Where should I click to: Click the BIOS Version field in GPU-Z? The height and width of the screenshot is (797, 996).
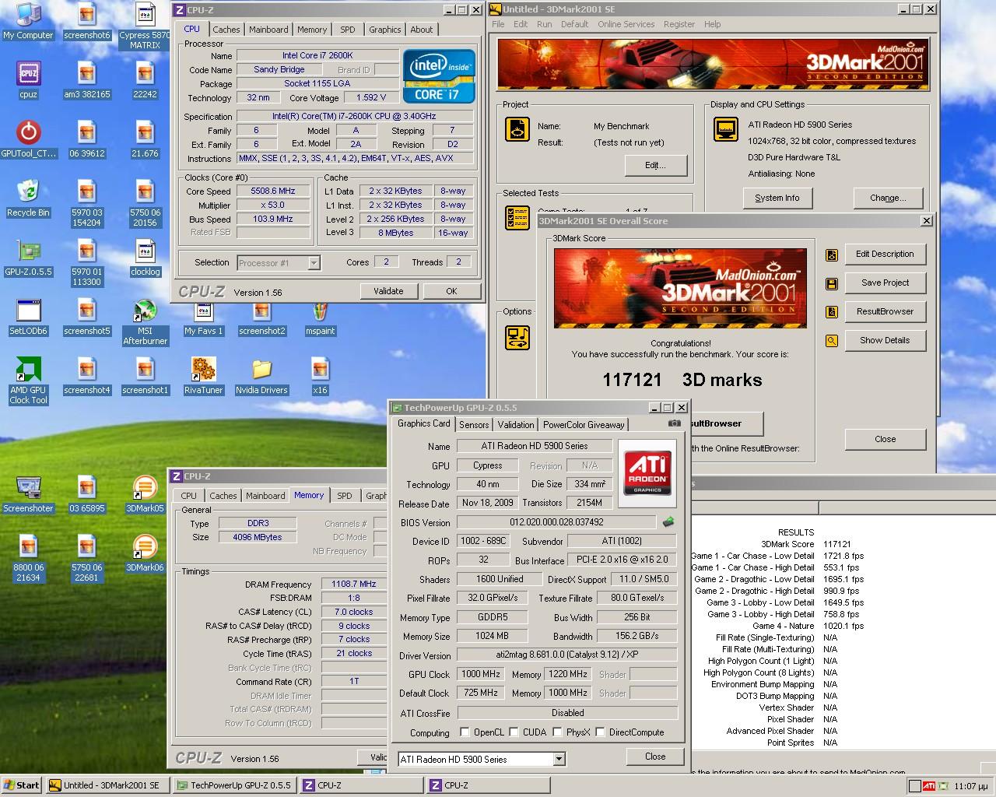pos(557,522)
